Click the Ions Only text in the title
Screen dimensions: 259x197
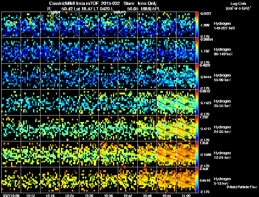point(147,4)
